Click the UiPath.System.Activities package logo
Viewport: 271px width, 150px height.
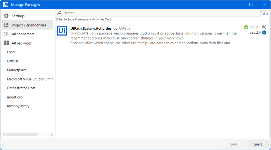point(62,31)
